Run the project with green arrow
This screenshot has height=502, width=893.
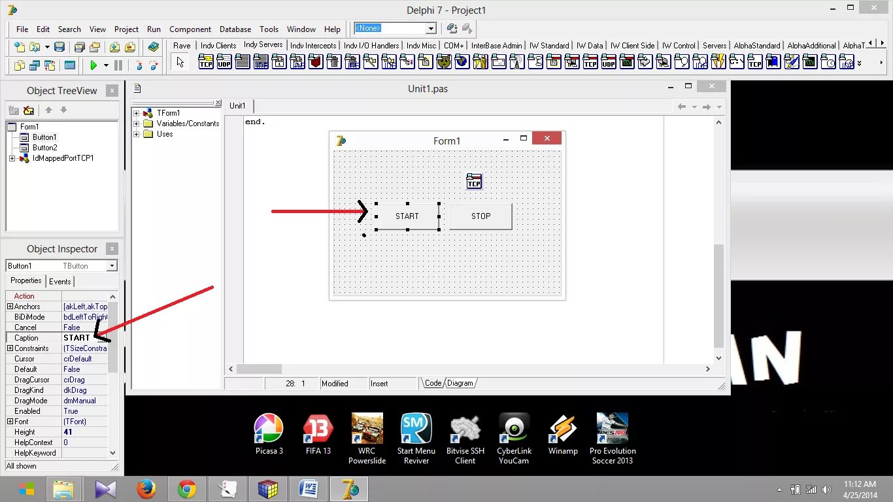click(x=93, y=65)
